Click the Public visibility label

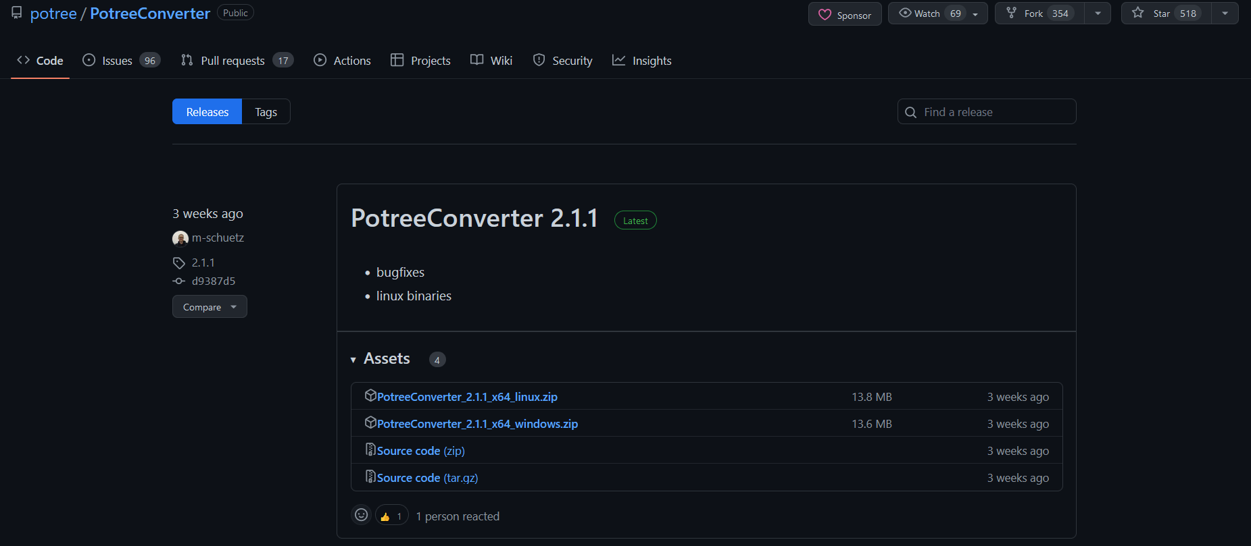point(235,13)
